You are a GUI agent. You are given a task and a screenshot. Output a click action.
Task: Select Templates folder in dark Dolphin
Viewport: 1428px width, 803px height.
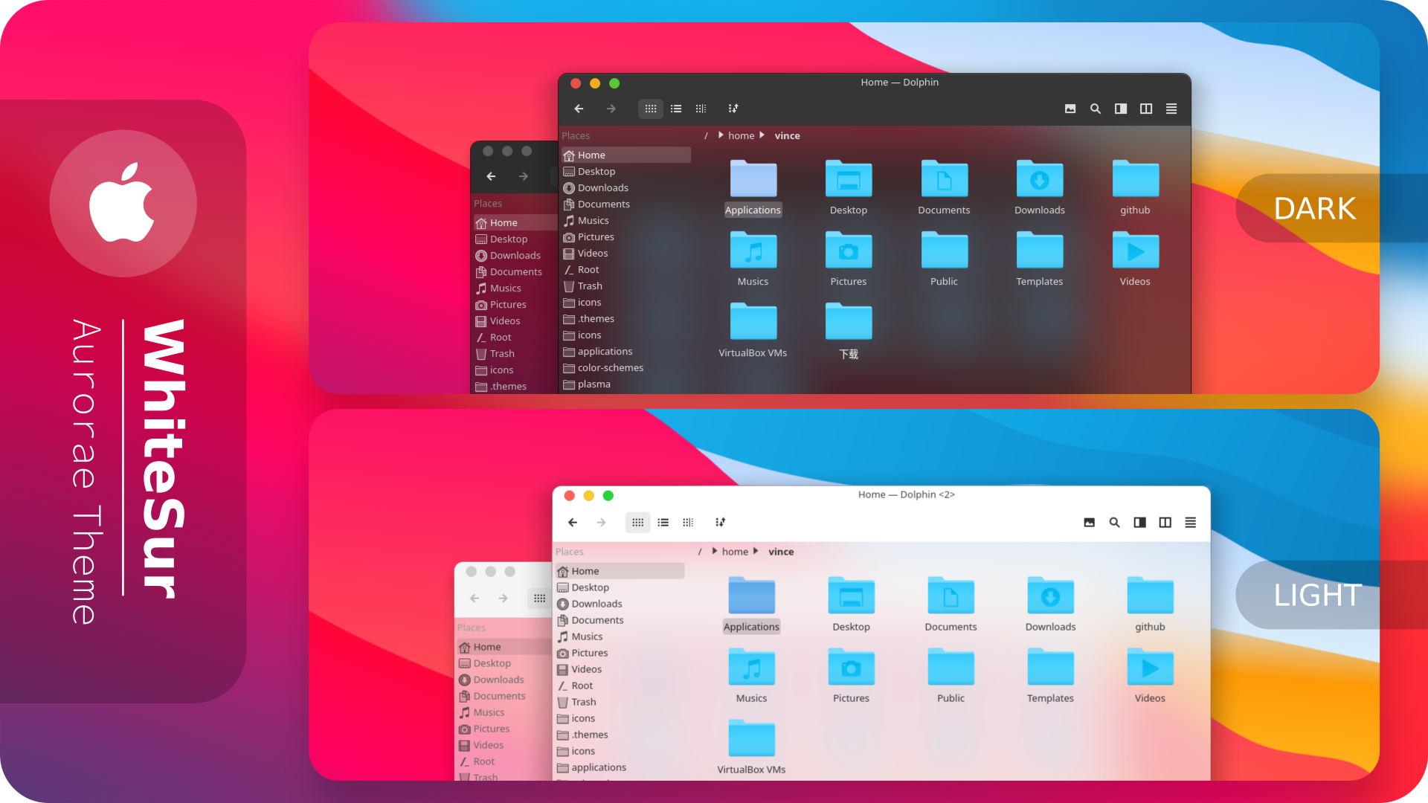1040,259
